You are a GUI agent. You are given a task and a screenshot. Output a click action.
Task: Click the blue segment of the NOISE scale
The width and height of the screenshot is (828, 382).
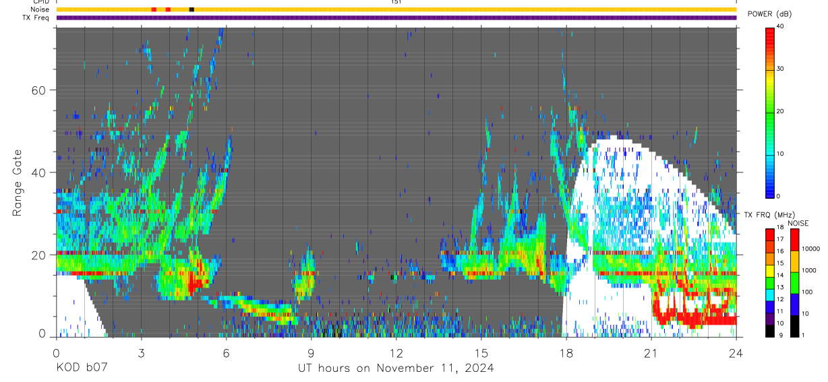point(795,304)
